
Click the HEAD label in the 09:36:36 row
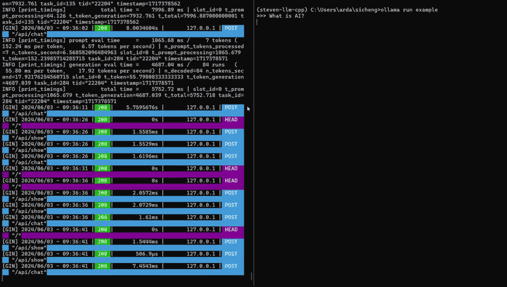pyautogui.click(x=231, y=181)
